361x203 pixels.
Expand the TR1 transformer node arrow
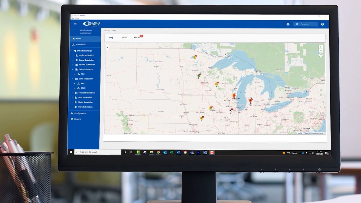click(x=75, y=74)
